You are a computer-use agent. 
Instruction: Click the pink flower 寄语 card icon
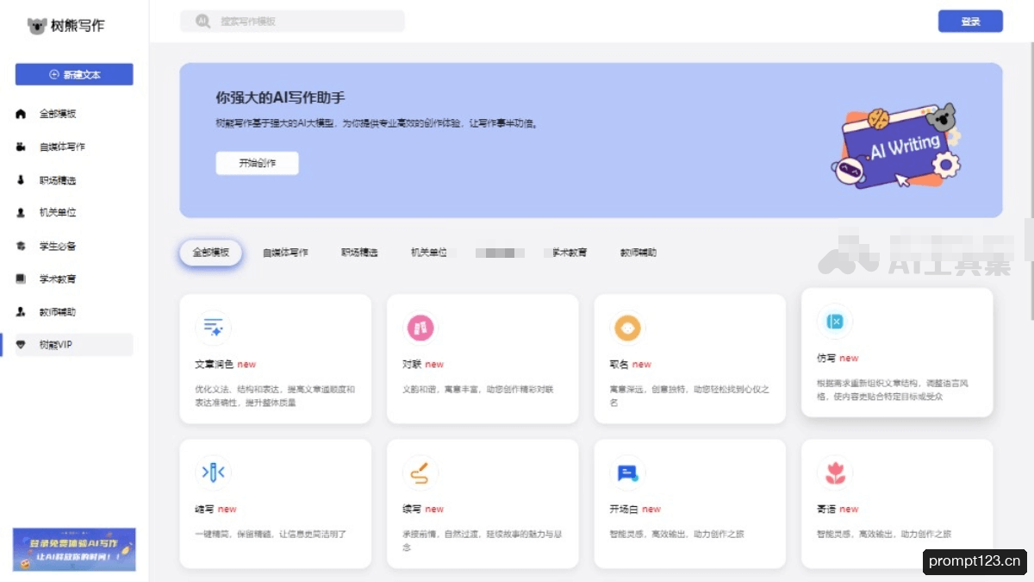point(834,472)
